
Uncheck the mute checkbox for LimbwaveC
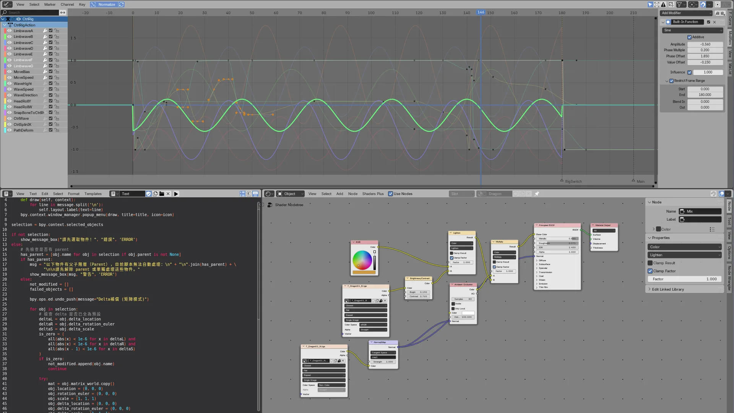(x=50, y=42)
